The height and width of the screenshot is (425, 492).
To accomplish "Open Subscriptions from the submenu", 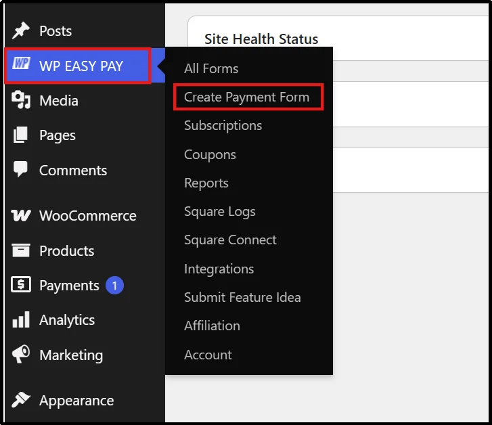I will (223, 126).
